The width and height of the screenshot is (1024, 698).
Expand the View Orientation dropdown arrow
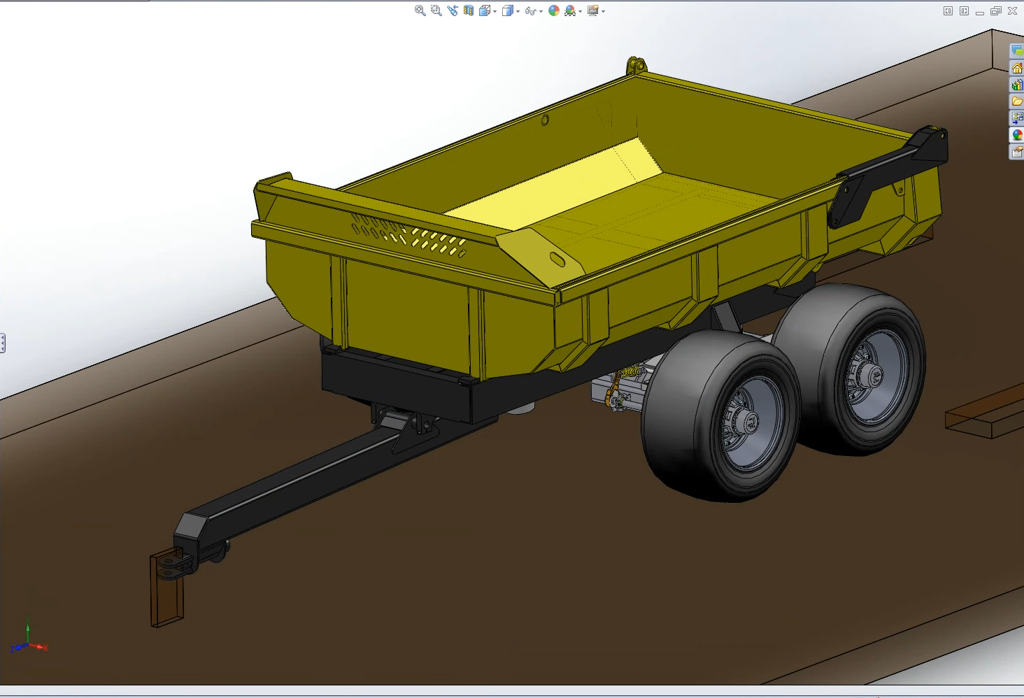click(495, 11)
